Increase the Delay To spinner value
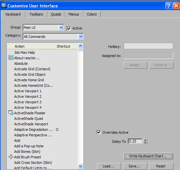 click(x=145, y=140)
